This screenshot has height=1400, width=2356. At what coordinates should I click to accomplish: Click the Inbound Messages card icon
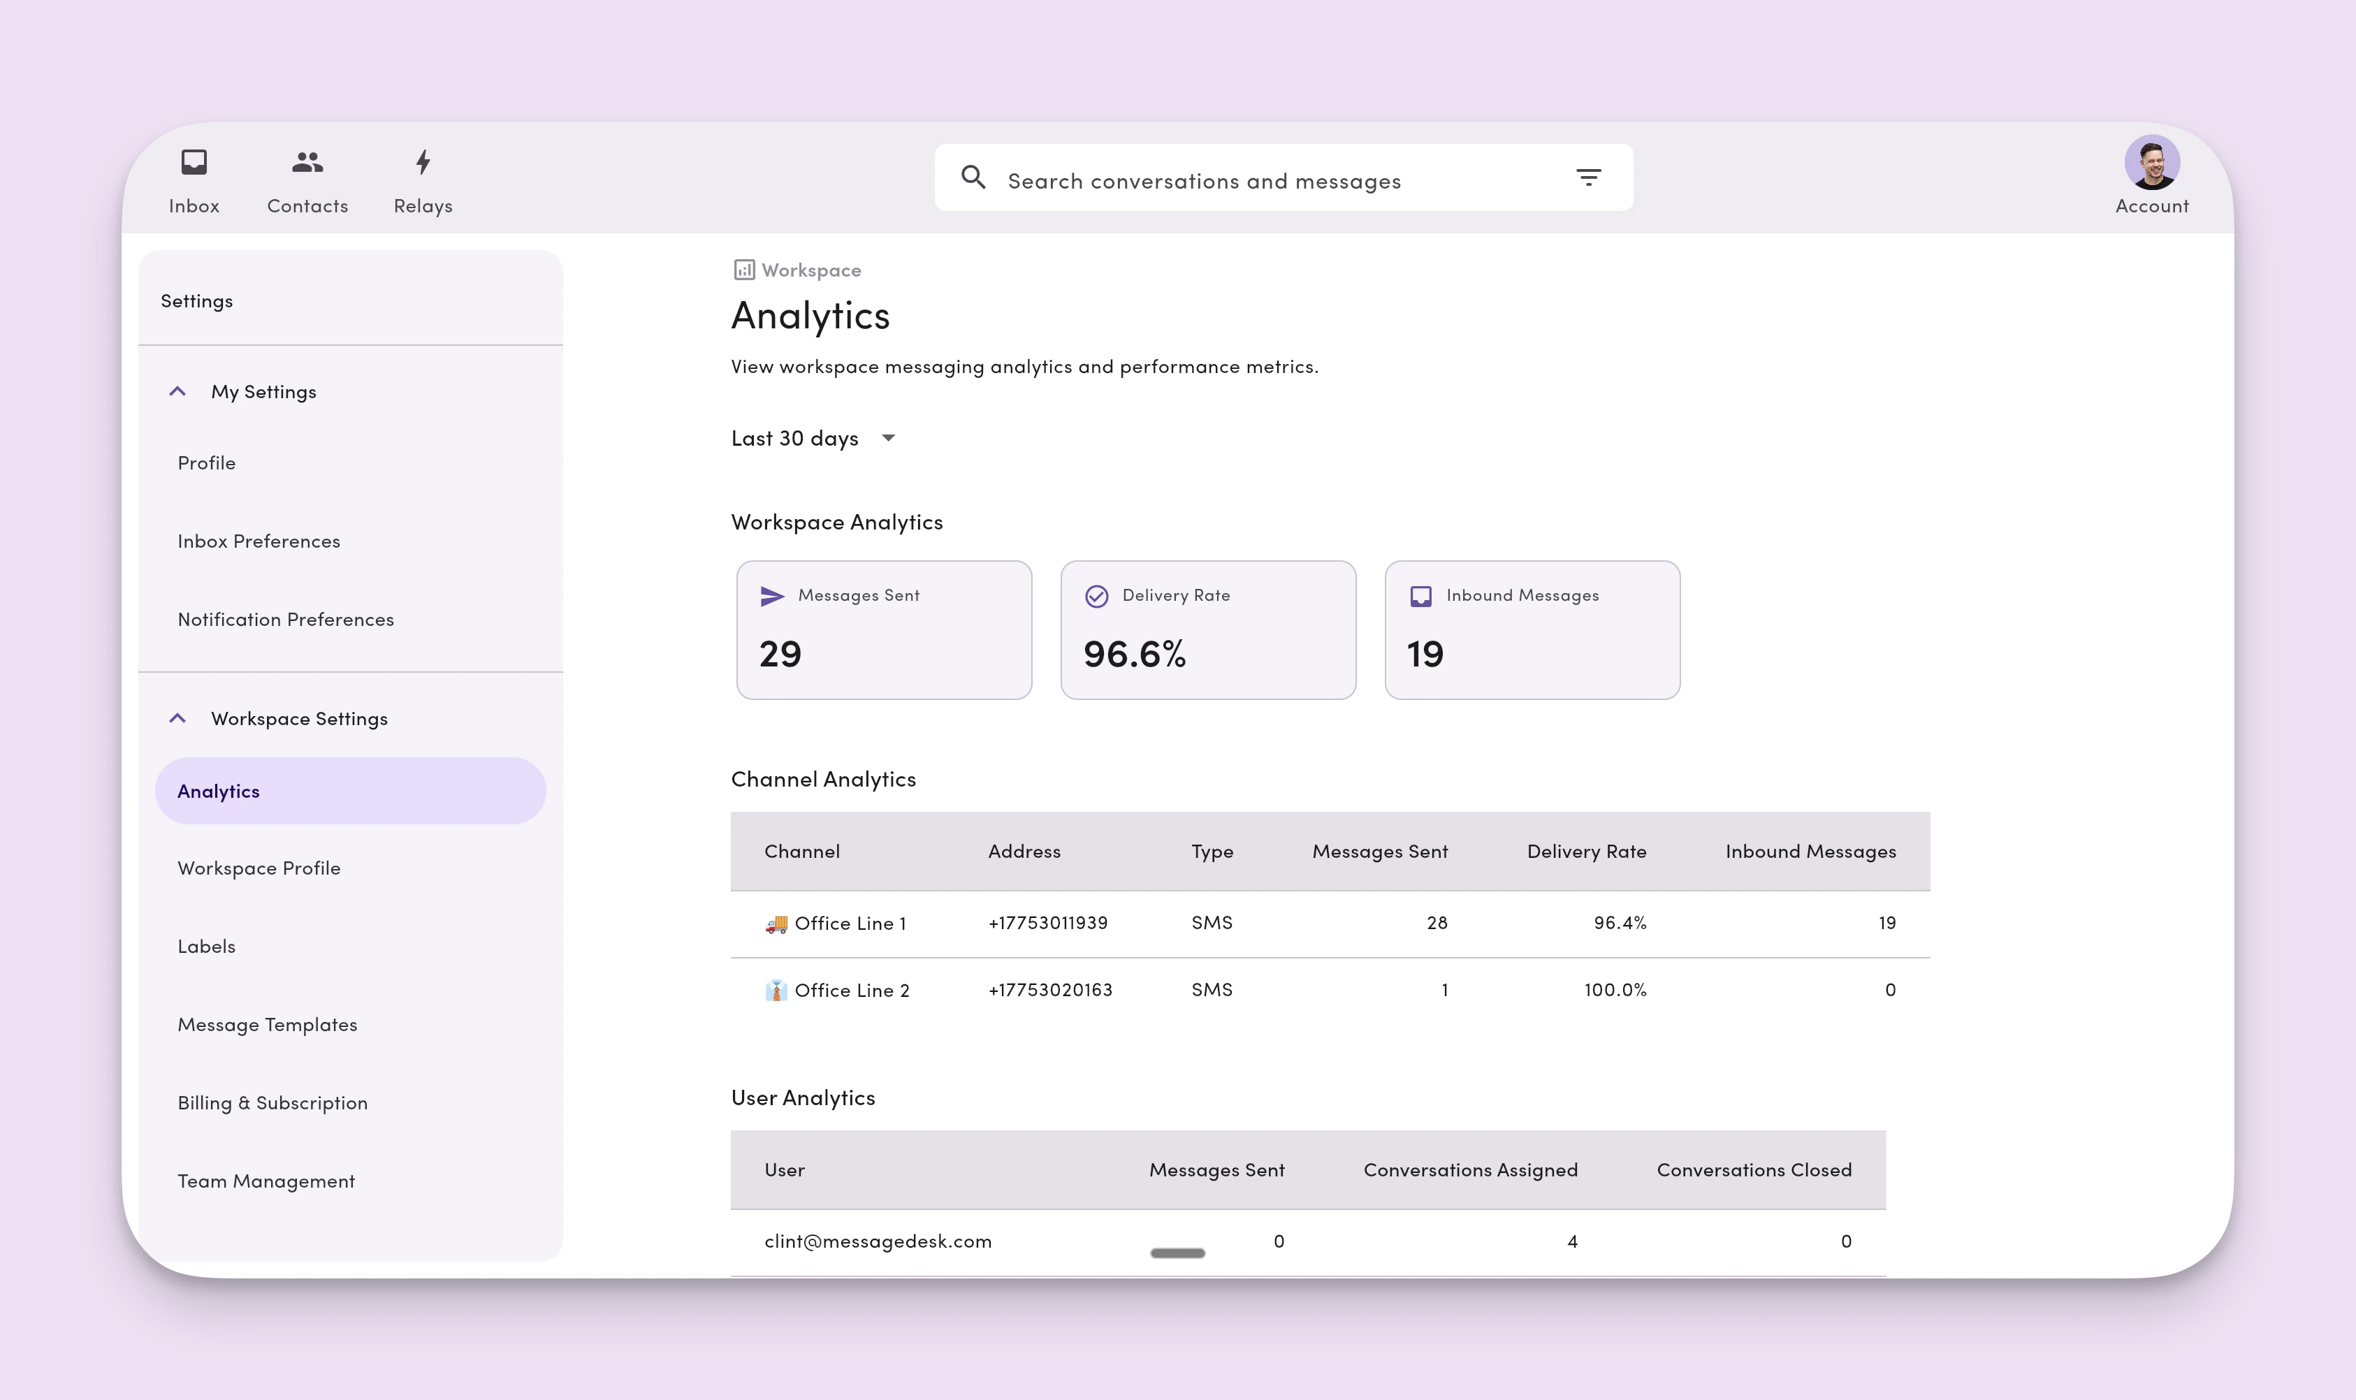(x=1420, y=595)
